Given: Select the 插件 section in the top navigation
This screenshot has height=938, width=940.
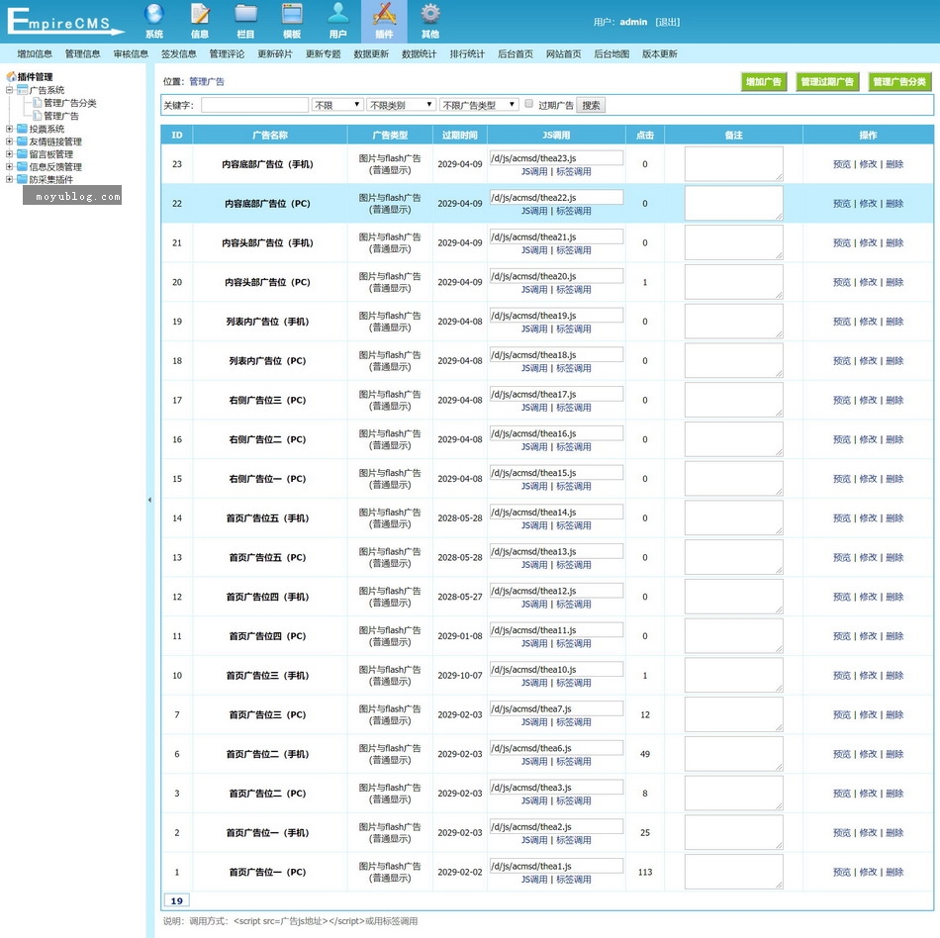Looking at the screenshot, I should click(x=384, y=22).
